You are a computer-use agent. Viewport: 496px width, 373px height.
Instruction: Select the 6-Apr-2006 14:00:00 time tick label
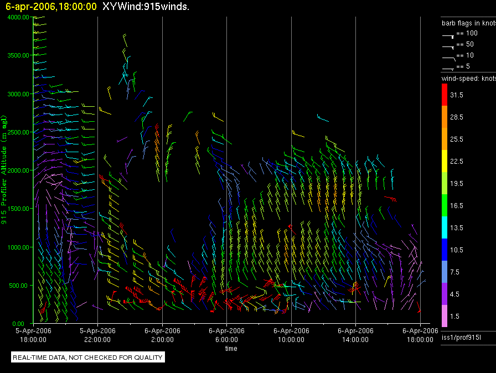(x=355, y=334)
